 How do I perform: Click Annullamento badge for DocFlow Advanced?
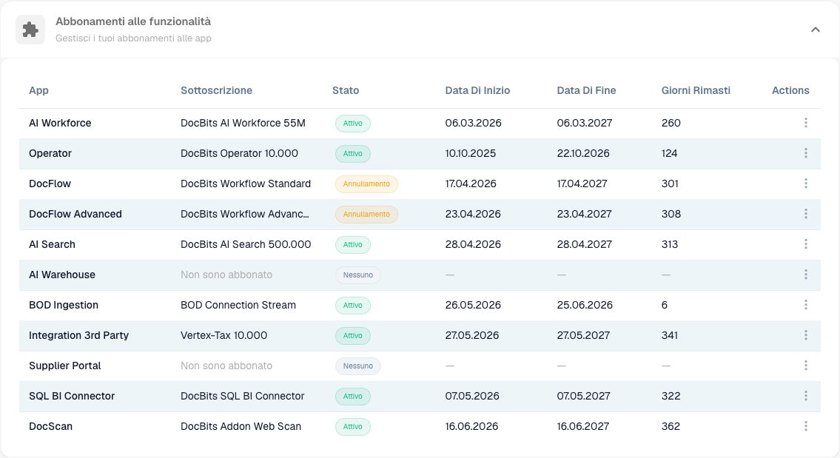click(x=366, y=215)
